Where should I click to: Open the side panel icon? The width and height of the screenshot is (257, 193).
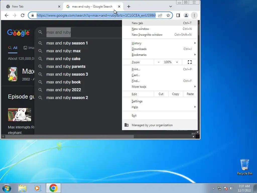tap(178, 15)
